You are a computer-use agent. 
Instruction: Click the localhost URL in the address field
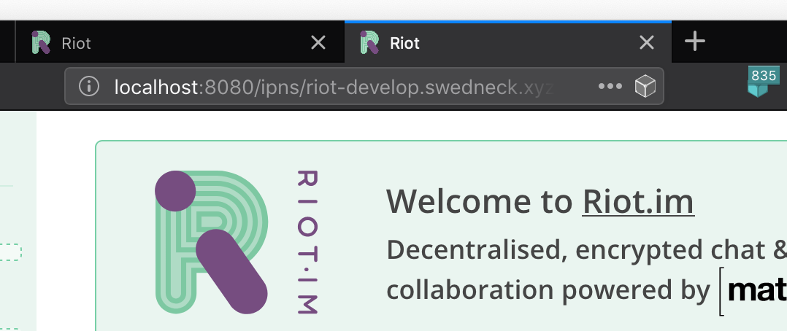[334, 87]
